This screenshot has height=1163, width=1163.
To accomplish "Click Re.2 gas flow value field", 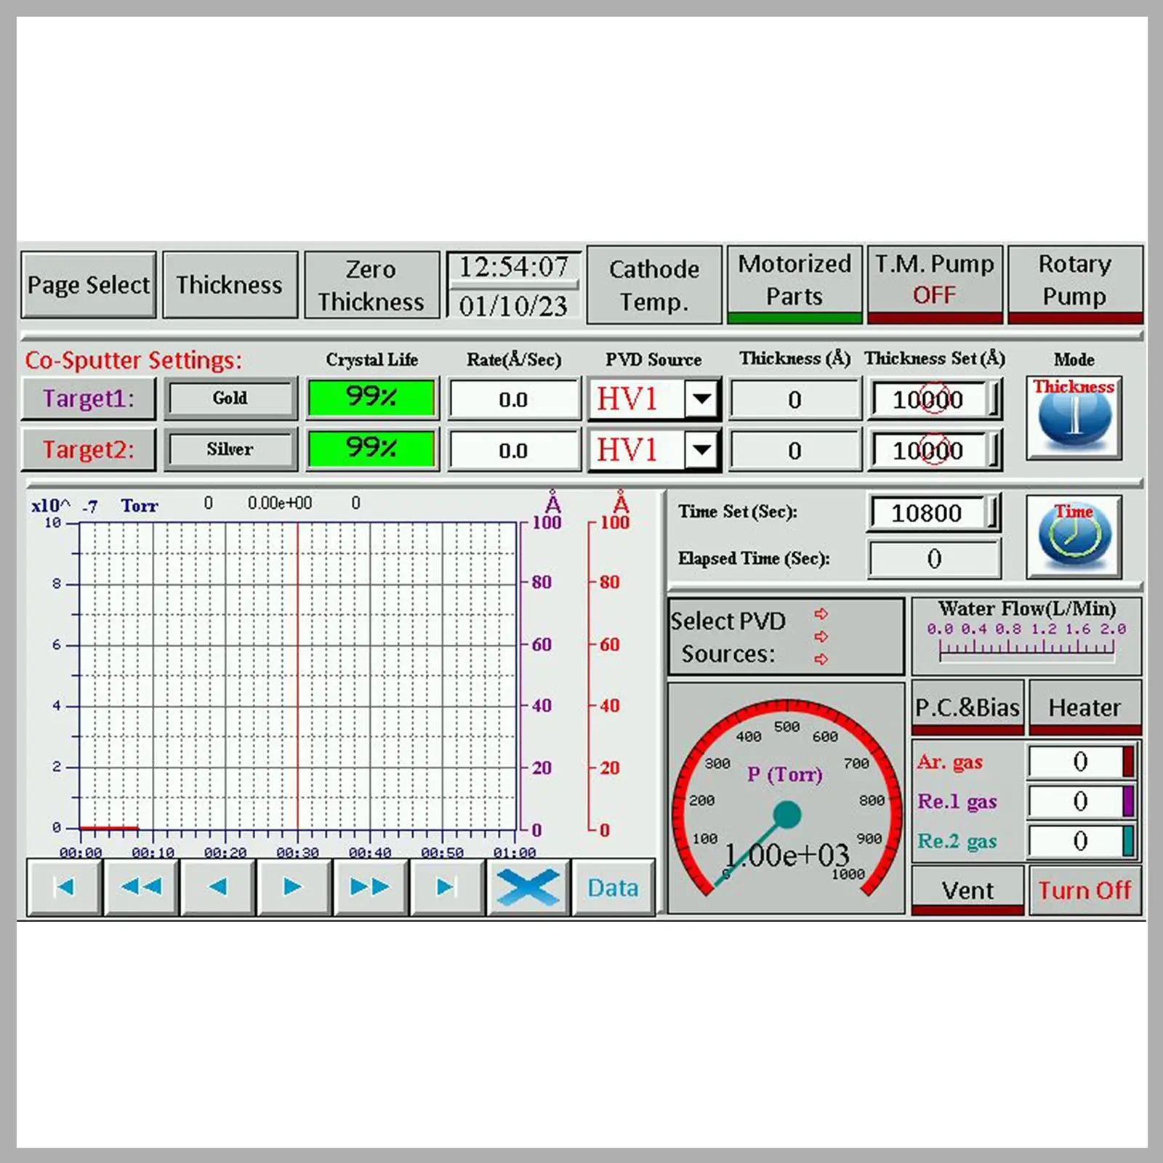I will [x=1076, y=840].
